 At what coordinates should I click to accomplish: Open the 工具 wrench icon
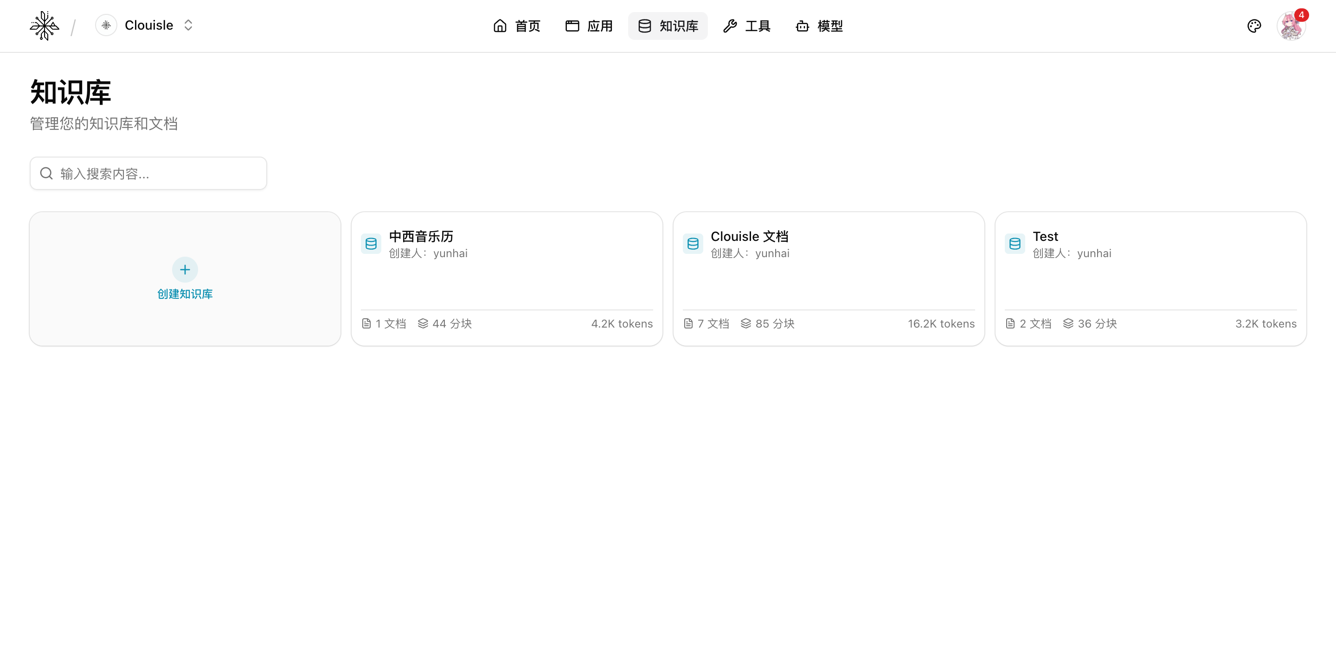[730, 25]
